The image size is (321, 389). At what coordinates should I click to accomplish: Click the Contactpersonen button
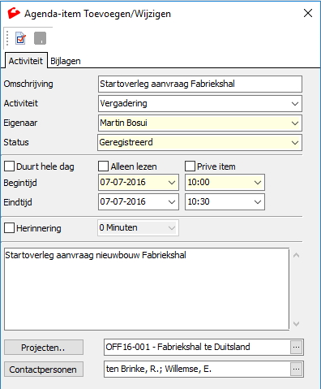(44, 370)
